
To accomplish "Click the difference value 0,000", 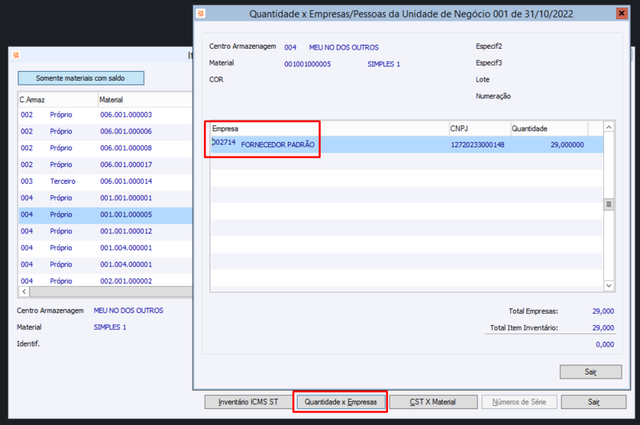I will click(605, 345).
